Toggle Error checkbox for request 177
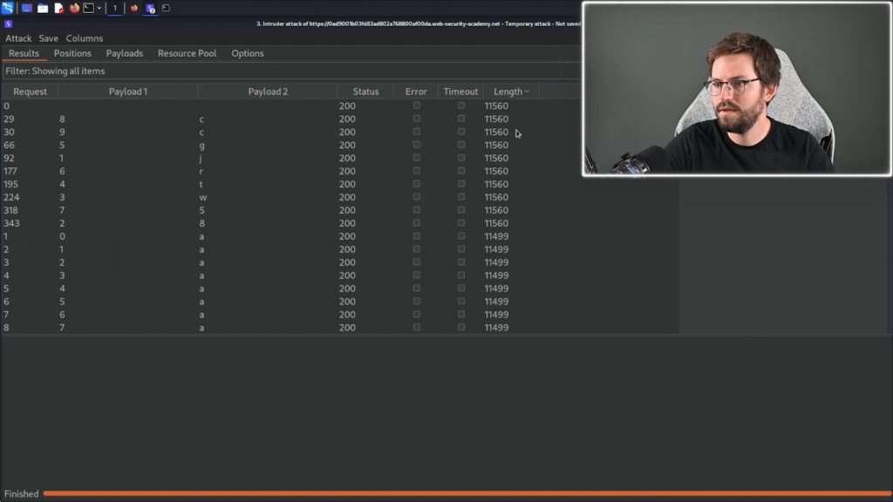 point(416,171)
